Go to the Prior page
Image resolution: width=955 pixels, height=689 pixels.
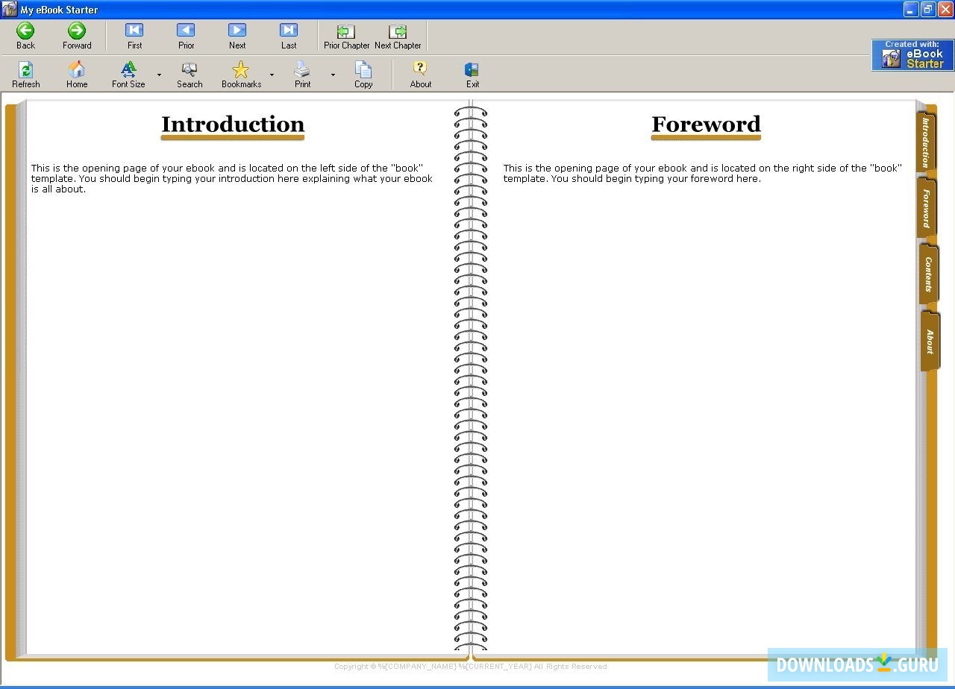186,36
